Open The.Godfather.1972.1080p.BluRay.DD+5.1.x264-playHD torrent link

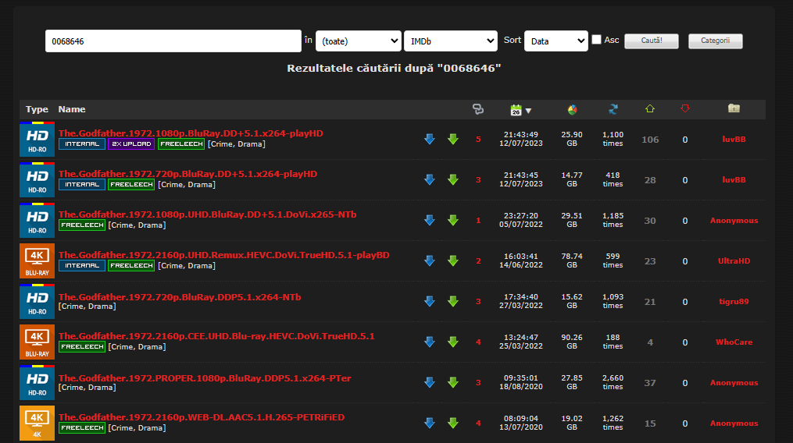coord(191,133)
